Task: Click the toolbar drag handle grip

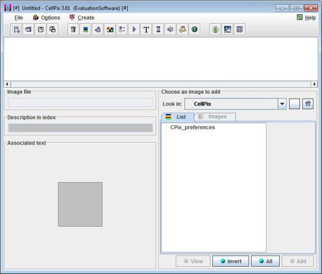Action: [x=7, y=30]
